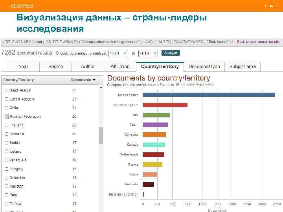The image size is (283, 212).
Task: Check the Thailand checkbox
Action: tap(7, 125)
